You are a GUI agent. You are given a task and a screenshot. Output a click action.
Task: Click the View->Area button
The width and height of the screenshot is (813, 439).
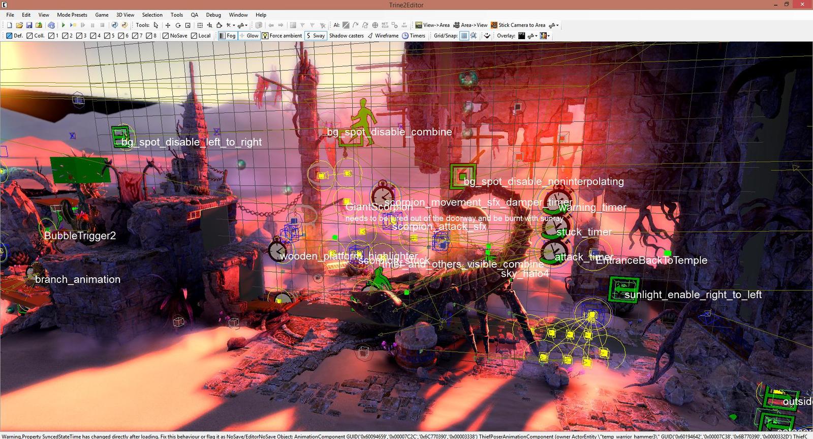click(432, 25)
